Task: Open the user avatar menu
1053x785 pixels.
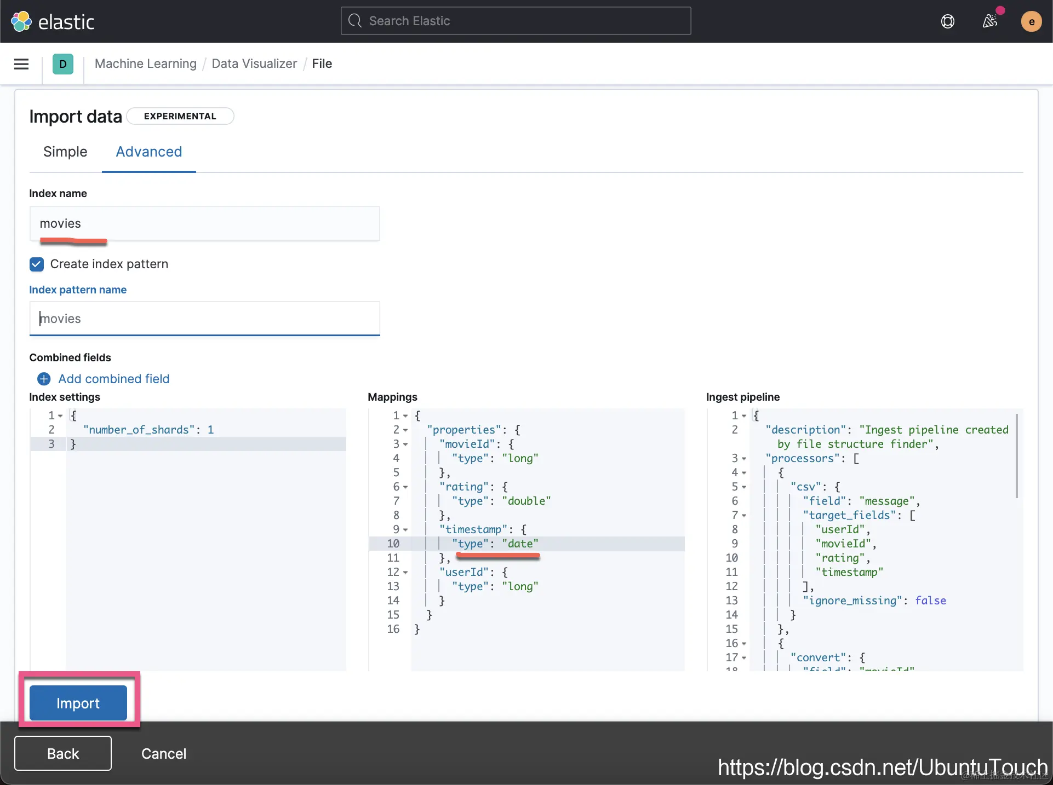Action: pos(1031,21)
